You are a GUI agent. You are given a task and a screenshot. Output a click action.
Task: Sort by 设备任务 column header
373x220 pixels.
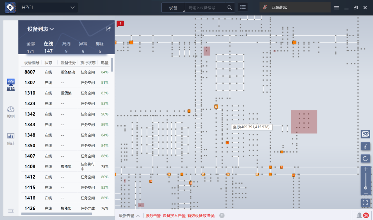(x=68, y=63)
